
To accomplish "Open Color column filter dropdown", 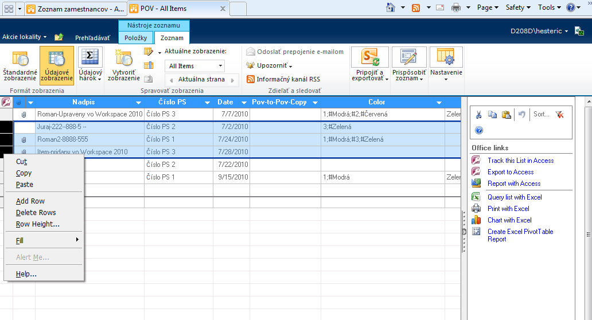I will [439, 103].
